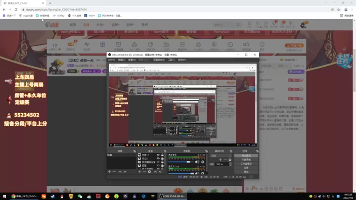Increase transition duration with stepper arrow
Image resolution: width=356 pixels, height=200 pixels.
click(x=230, y=163)
